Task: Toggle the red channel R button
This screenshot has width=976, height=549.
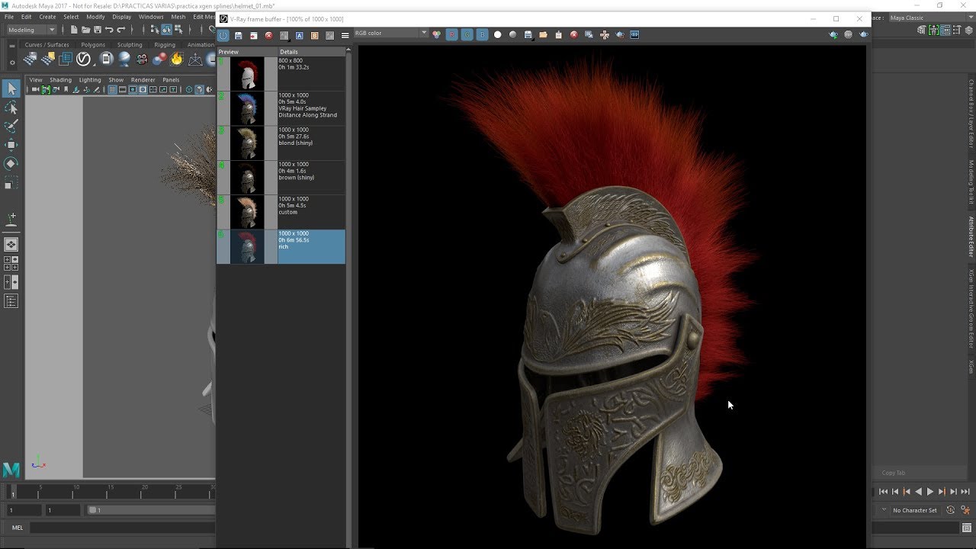Action: (x=451, y=35)
